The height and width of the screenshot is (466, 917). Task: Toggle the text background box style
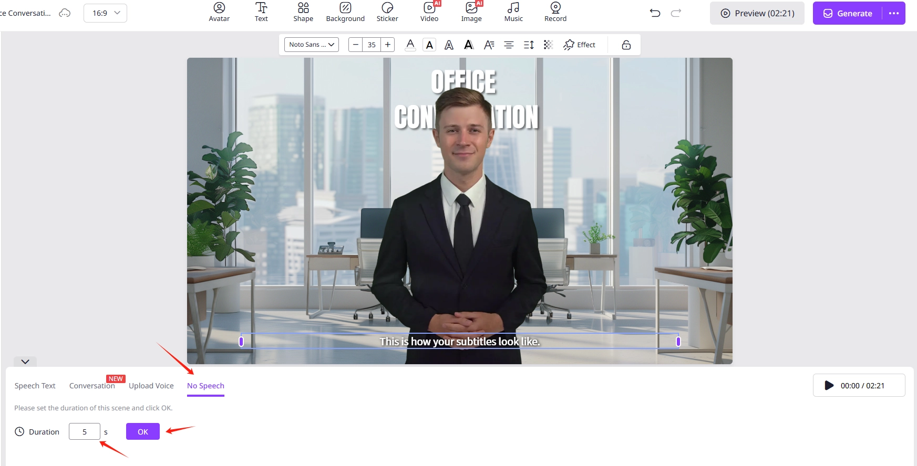pyautogui.click(x=429, y=45)
